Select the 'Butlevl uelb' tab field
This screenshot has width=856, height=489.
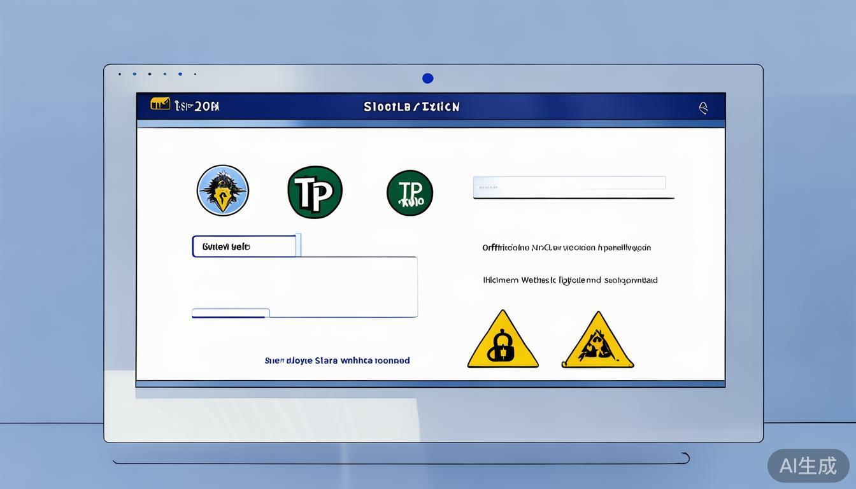[244, 246]
